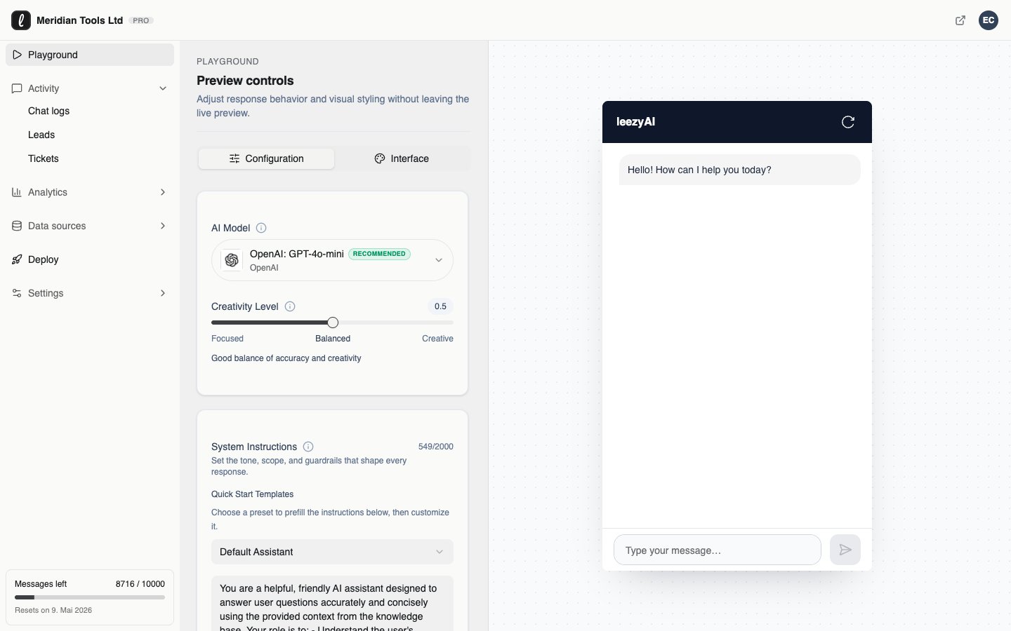Click the send message paper plane icon

coord(845,550)
